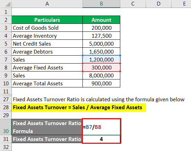Select row 29 header
This screenshot has height=151, width=191.
pyautogui.click(x=6, y=115)
